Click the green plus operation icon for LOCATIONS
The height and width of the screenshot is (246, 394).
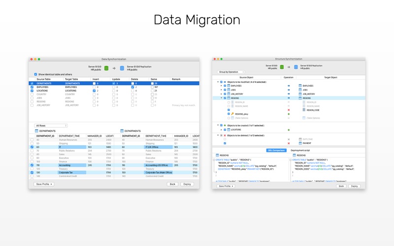point(289,130)
